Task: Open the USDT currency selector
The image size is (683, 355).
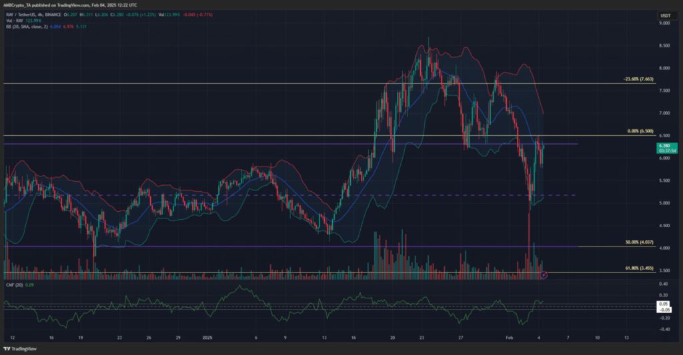Action: (x=665, y=16)
